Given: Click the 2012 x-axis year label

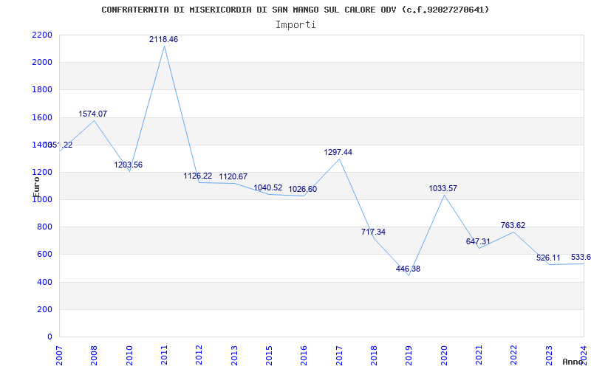Looking at the screenshot, I should pos(199,356).
